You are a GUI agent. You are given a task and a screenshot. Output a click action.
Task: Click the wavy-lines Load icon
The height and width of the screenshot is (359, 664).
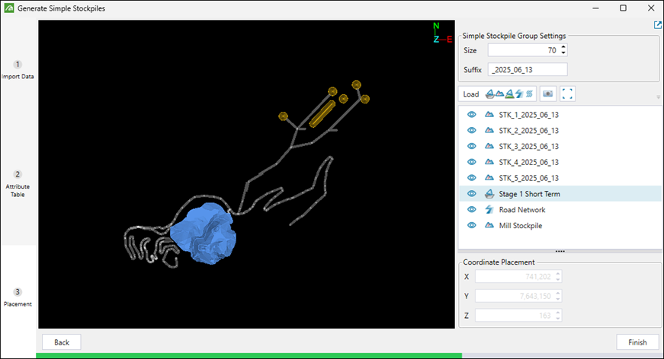tap(529, 94)
